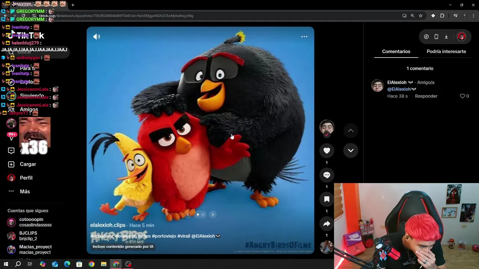Go to Para ti feed
The width and height of the screenshot is (479, 269).
pos(21,68)
